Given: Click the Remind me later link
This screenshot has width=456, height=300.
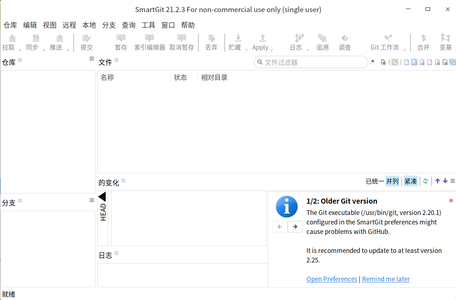Looking at the screenshot, I should (x=386, y=279).
